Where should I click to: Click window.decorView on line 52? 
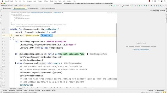click(x=56, y=42)
